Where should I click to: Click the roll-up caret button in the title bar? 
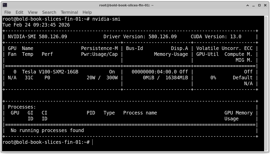click(248, 5)
